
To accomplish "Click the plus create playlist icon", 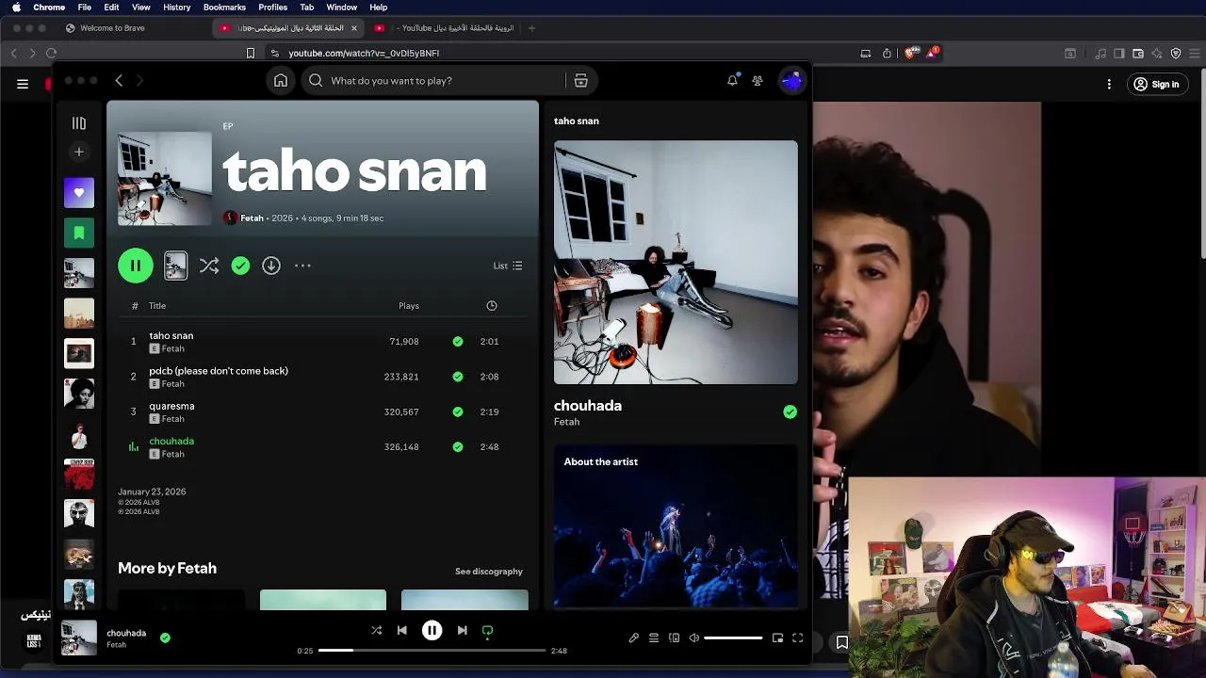I will click(79, 152).
